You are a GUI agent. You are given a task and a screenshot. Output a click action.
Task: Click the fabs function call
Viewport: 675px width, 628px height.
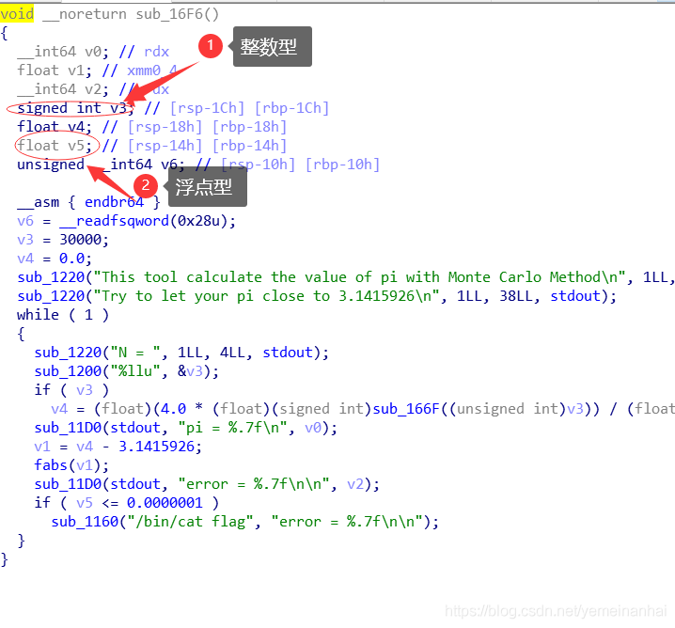point(51,465)
